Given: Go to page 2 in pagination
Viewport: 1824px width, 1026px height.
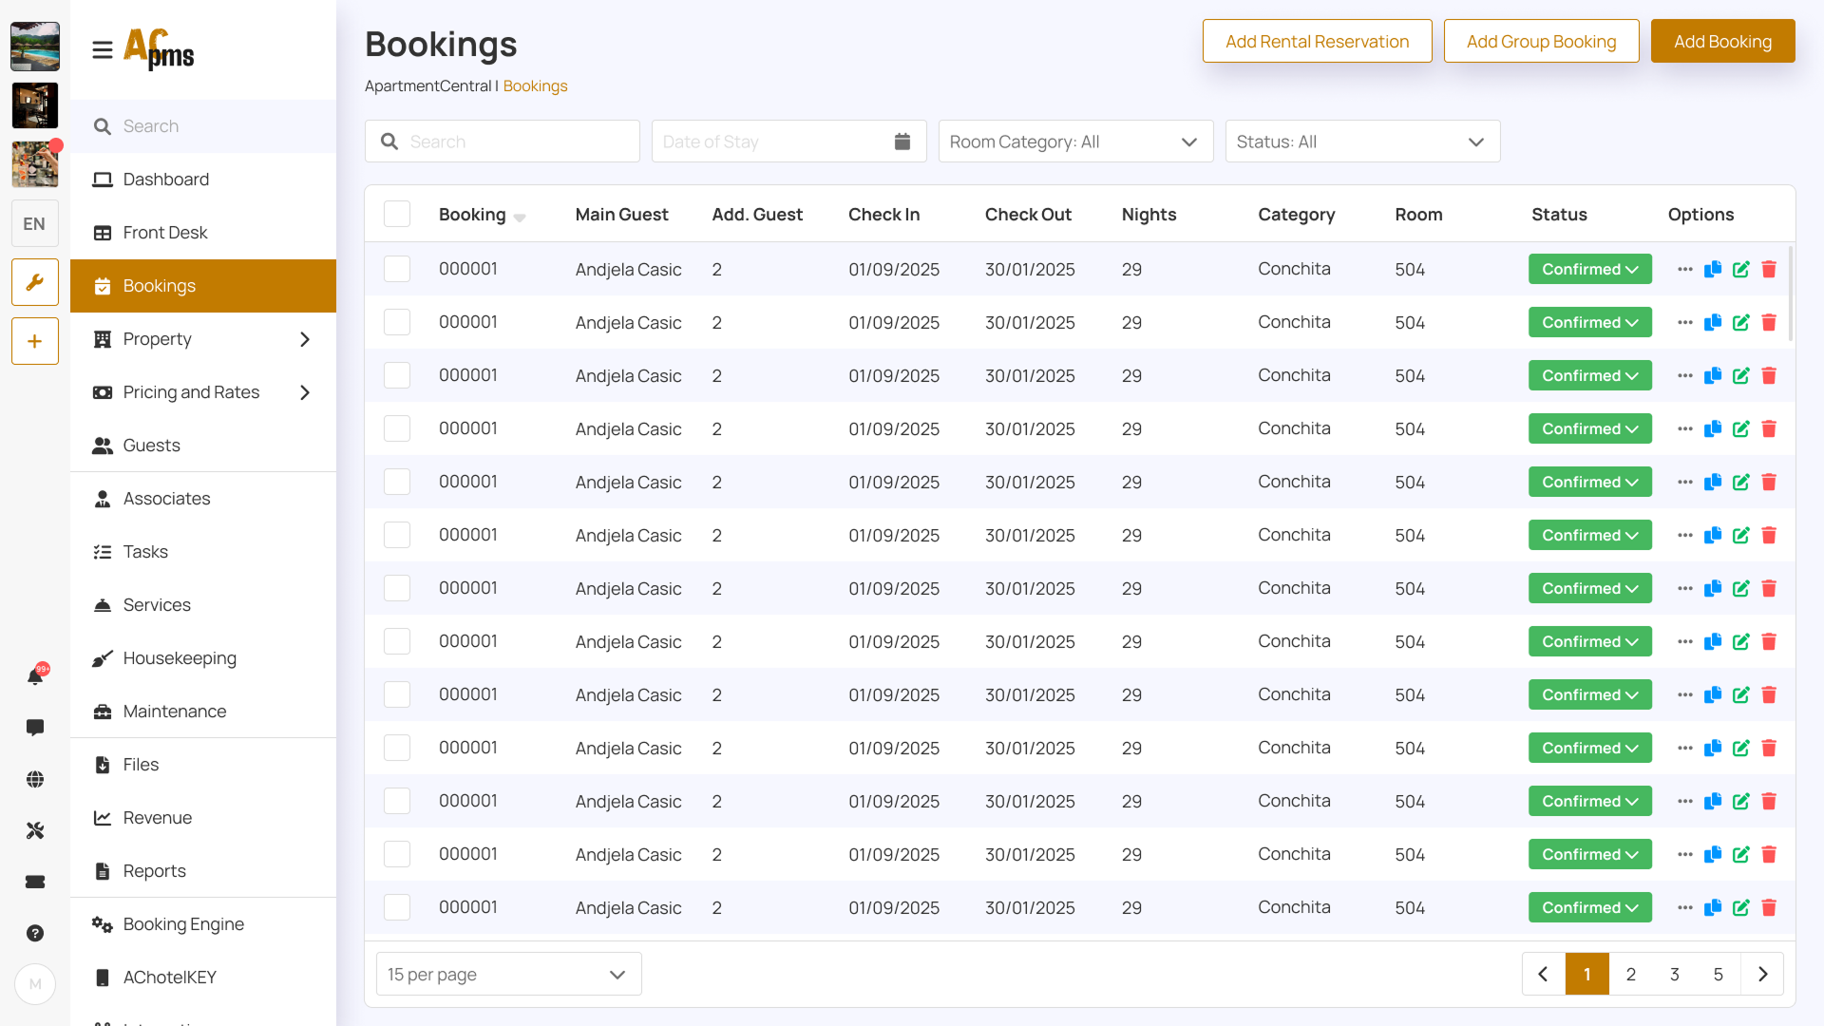Looking at the screenshot, I should coord(1631,975).
